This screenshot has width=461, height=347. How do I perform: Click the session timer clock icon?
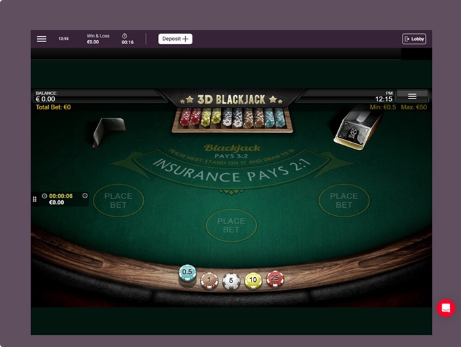(x=44, y=196)
